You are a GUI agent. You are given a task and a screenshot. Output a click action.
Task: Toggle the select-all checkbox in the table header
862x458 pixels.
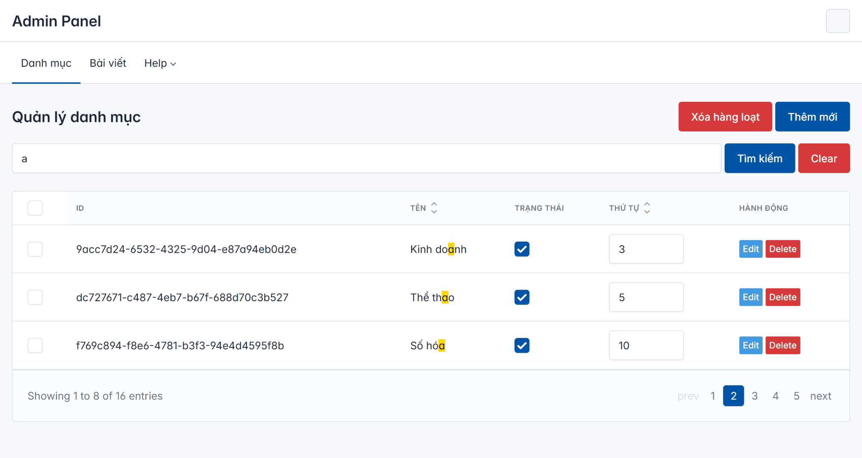[35, 208]
